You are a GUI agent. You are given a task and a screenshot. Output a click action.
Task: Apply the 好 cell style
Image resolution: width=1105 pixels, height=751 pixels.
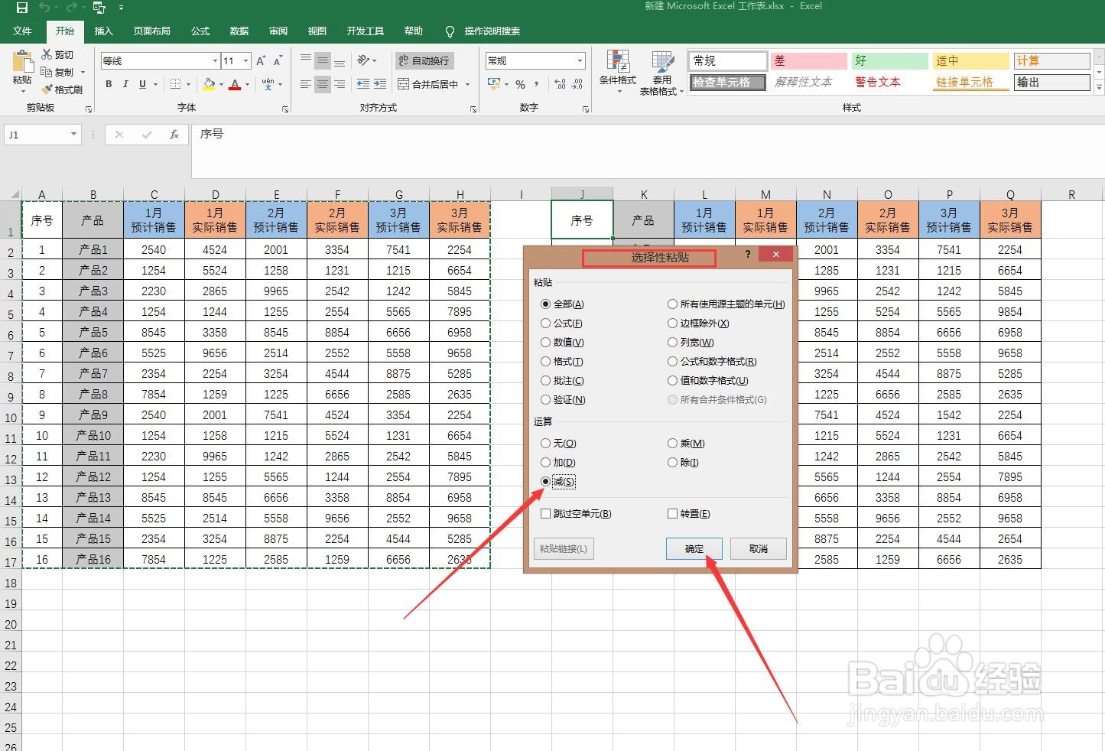(x=889, y=60)
